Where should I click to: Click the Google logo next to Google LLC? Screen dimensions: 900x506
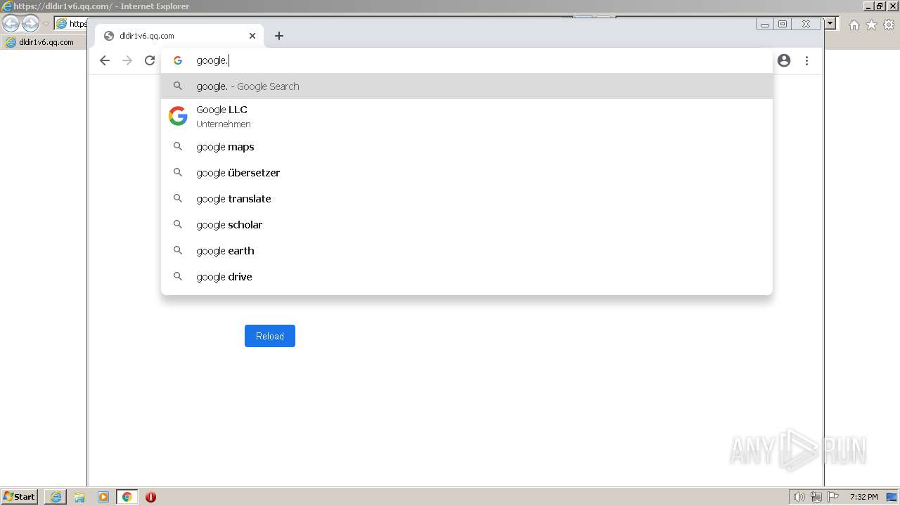click(178, 116)
